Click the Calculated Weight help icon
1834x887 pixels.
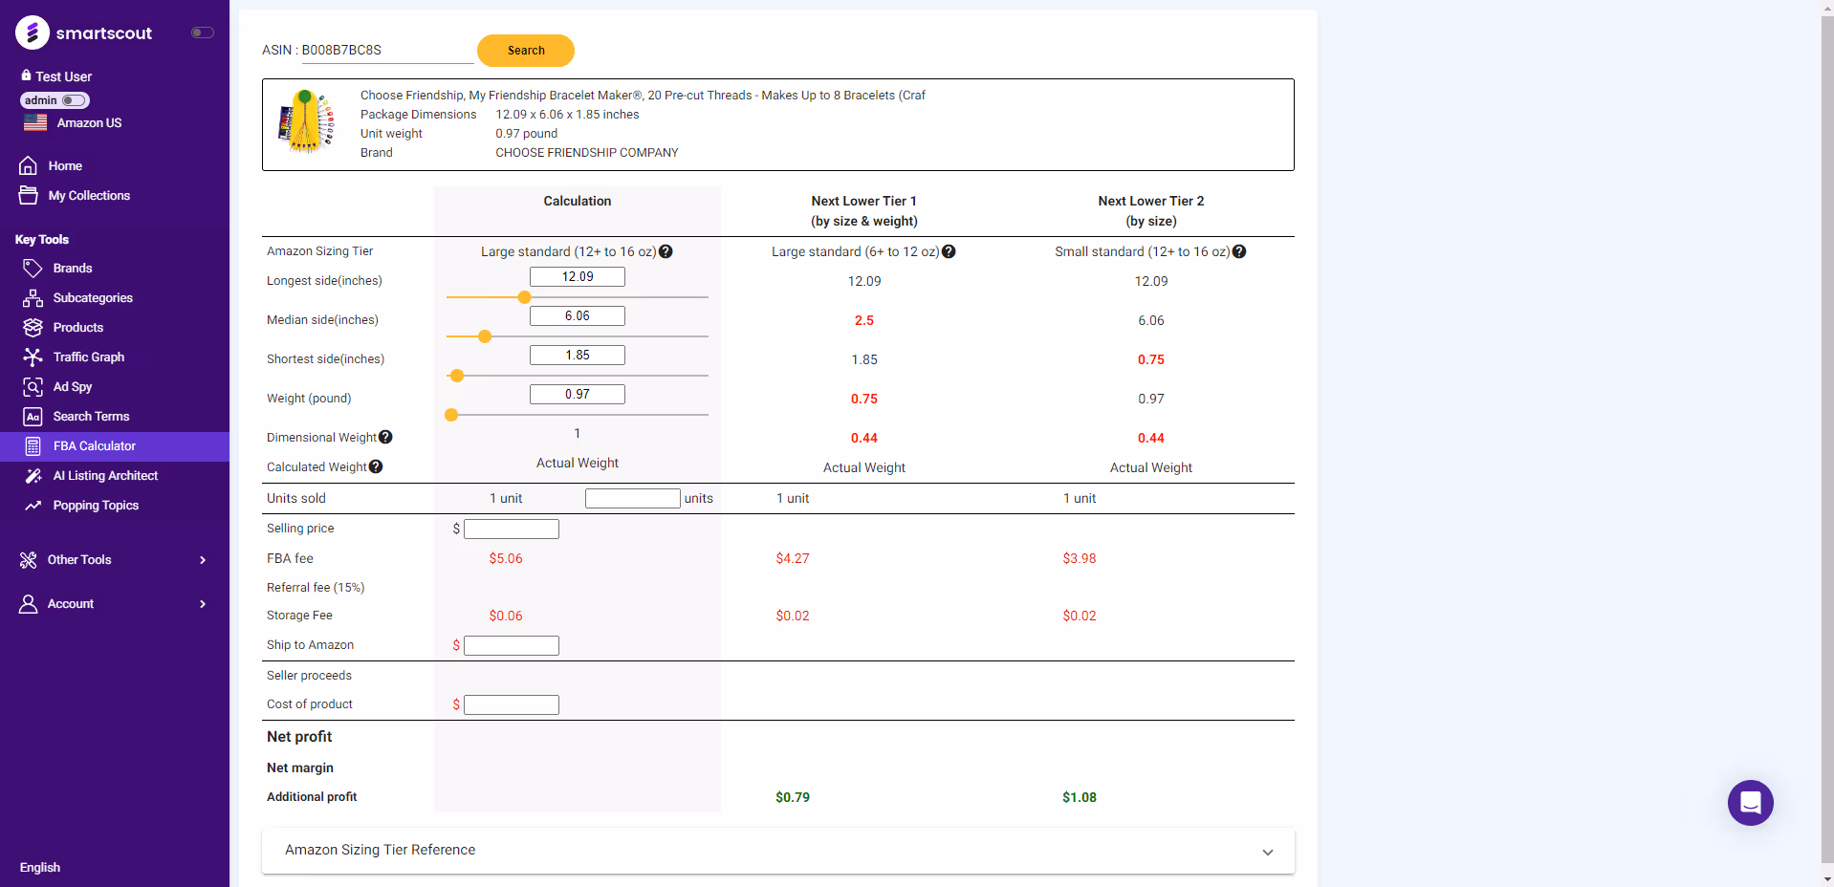376,466
